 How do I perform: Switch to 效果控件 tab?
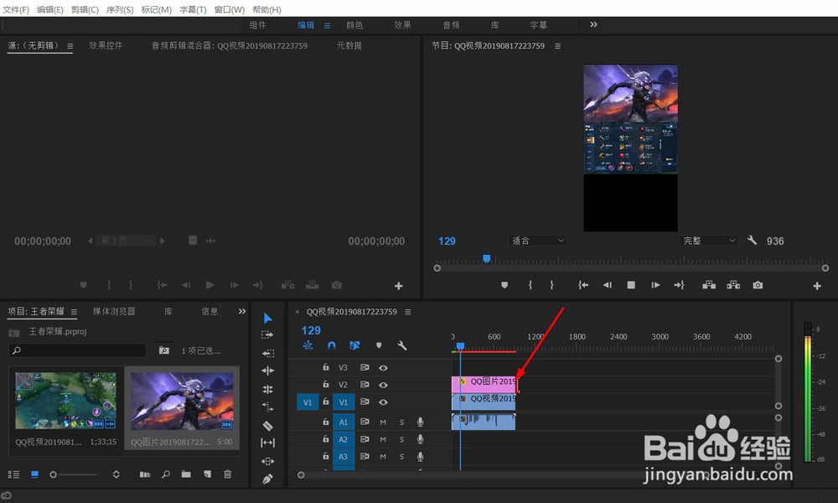106,45
